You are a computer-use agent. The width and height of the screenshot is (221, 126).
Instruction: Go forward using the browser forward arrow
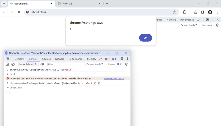(12, 12)
